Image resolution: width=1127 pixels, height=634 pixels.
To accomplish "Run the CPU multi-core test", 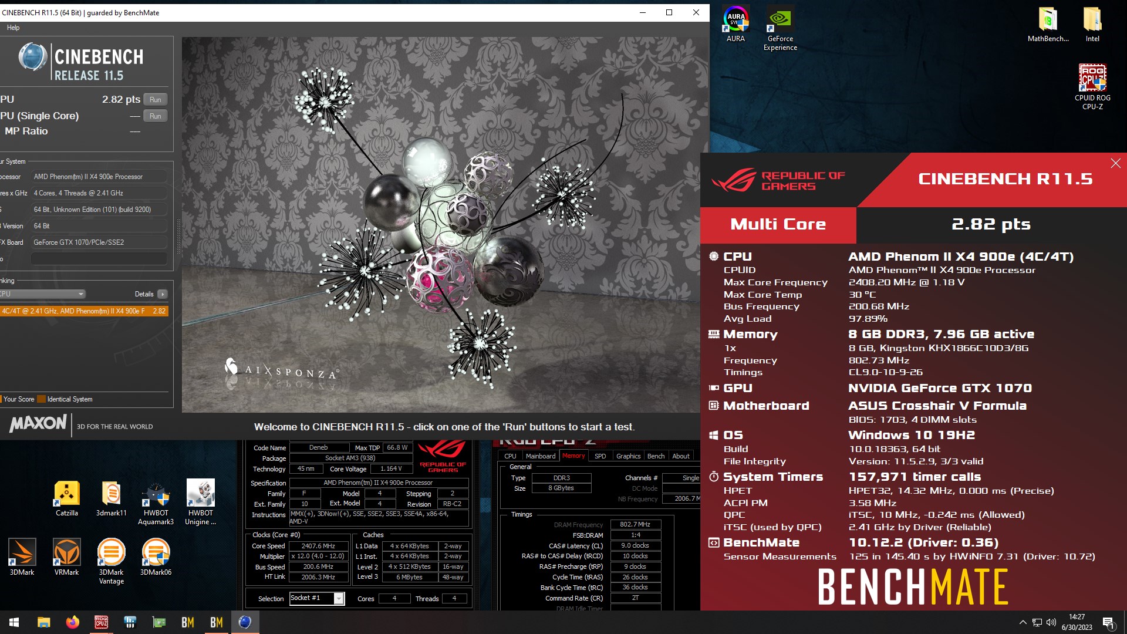I will 155,100.
